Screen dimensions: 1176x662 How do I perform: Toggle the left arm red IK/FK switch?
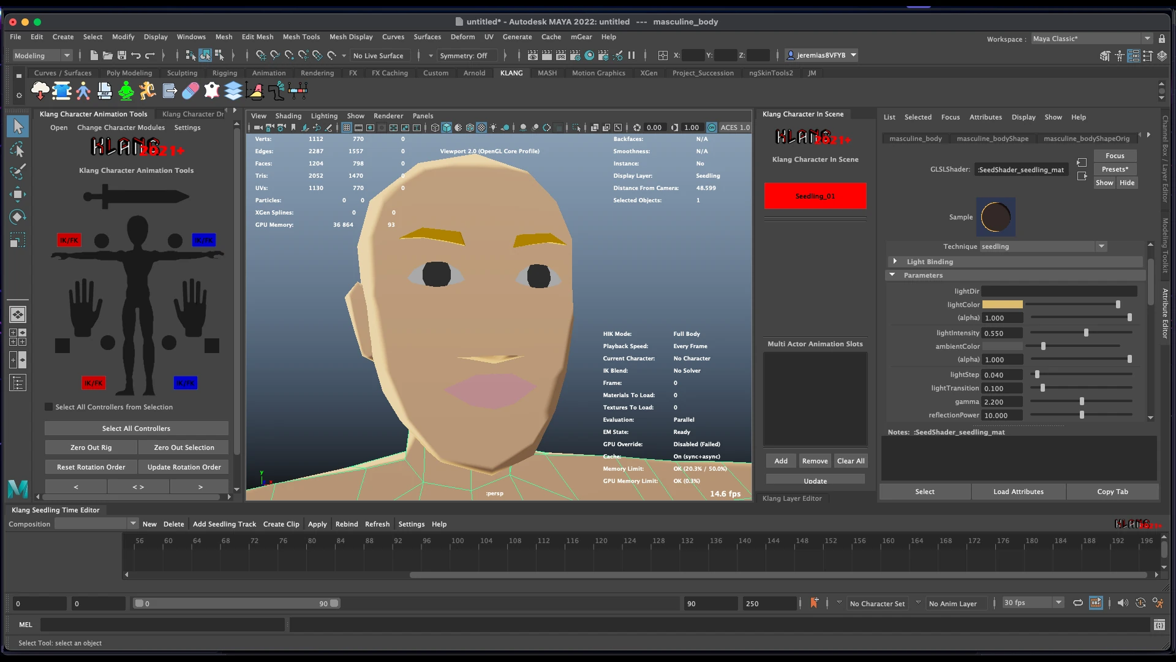tap(69, 240)
